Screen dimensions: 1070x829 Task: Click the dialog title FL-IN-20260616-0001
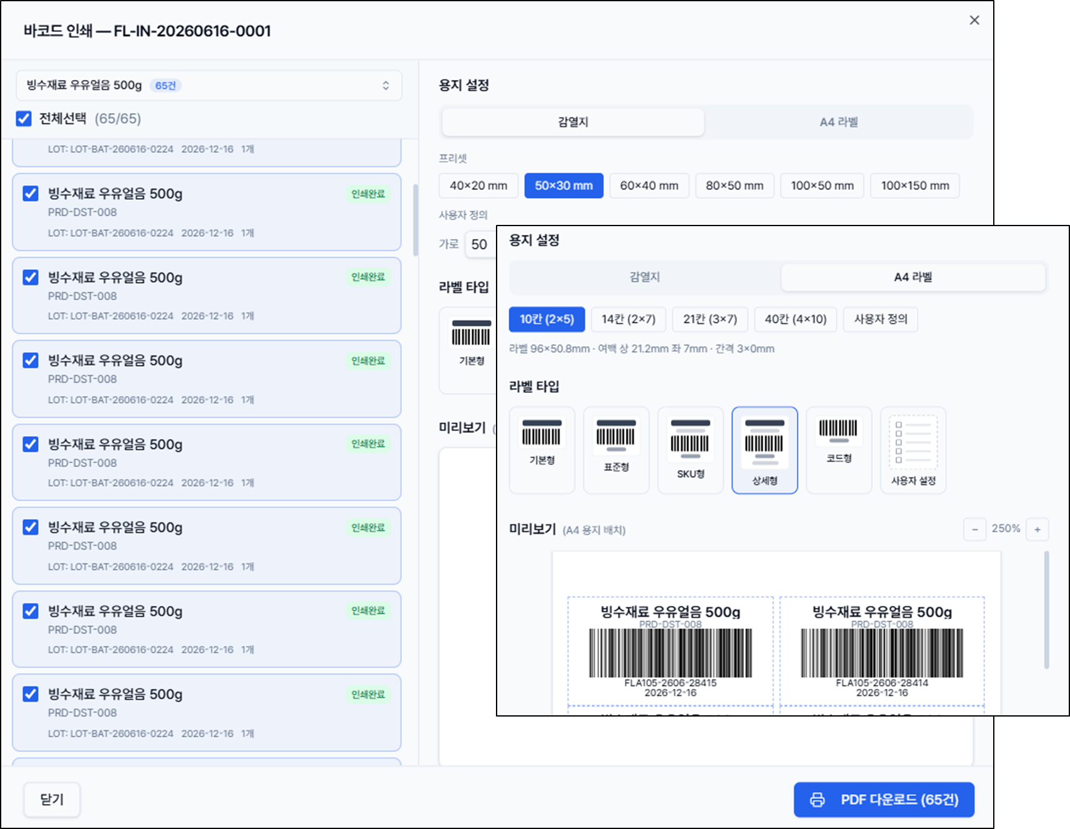(x=192, y=31)
